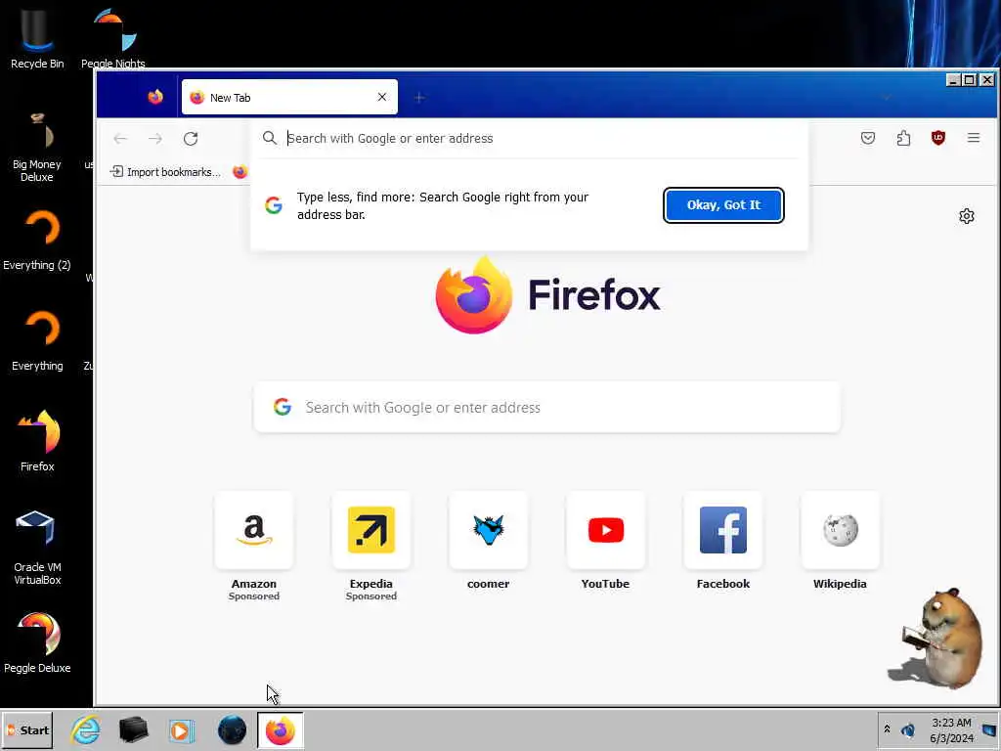Open the Start menu
The height and width of the screenshot is (751, 1001).
[27, 729]
